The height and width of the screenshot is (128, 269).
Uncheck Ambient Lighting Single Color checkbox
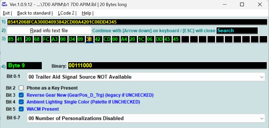click(21, 102)
